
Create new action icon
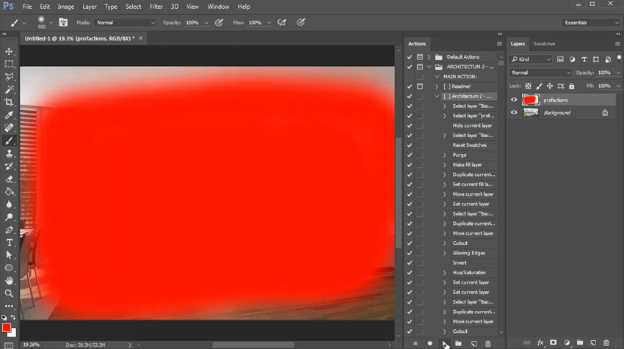coord(474,343)
